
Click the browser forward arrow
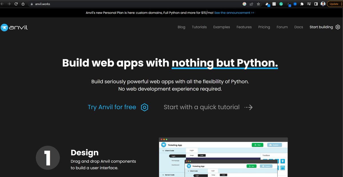(9, 4)
